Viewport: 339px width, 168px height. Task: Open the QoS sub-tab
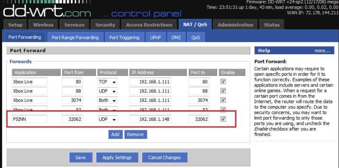point(196,37)
